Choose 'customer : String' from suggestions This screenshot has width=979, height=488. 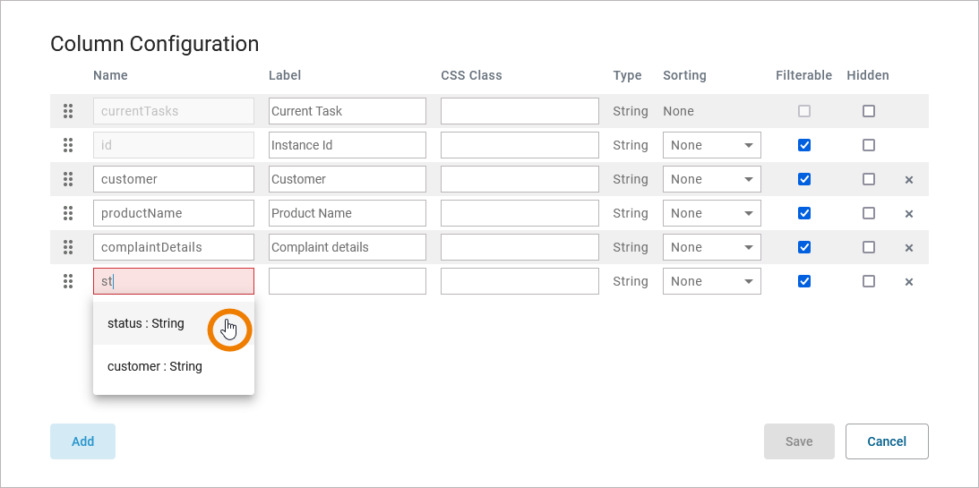click(x=155, y=366)
